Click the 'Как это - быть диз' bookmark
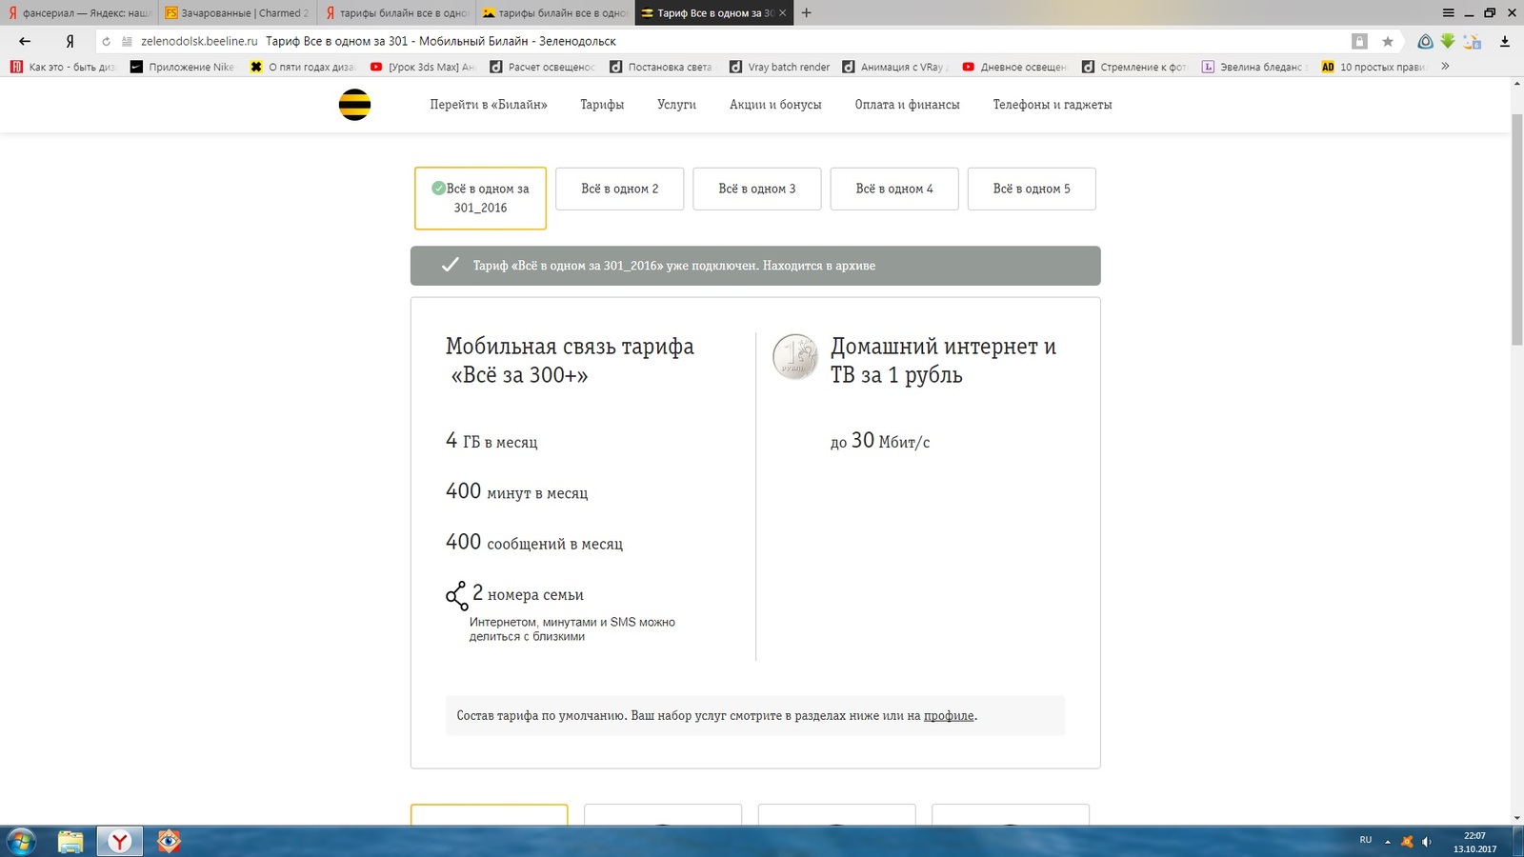Image resolution: width=1524 pixels, height=857 pixels. click(x=62, y=67)
